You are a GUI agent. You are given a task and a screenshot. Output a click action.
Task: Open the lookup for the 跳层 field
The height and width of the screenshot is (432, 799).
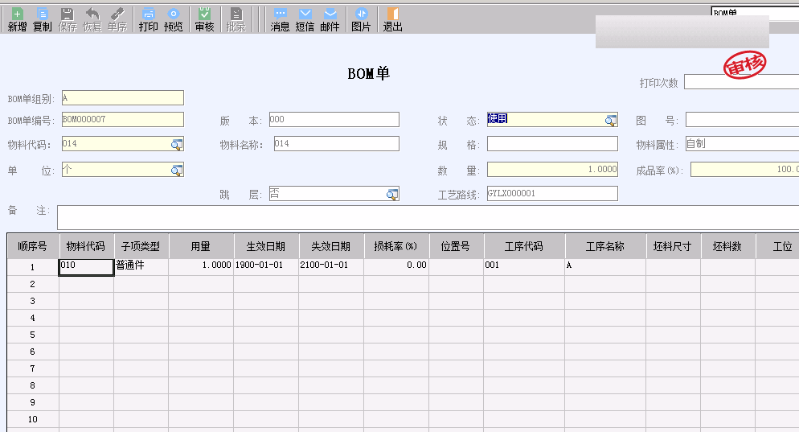[392, 194]
